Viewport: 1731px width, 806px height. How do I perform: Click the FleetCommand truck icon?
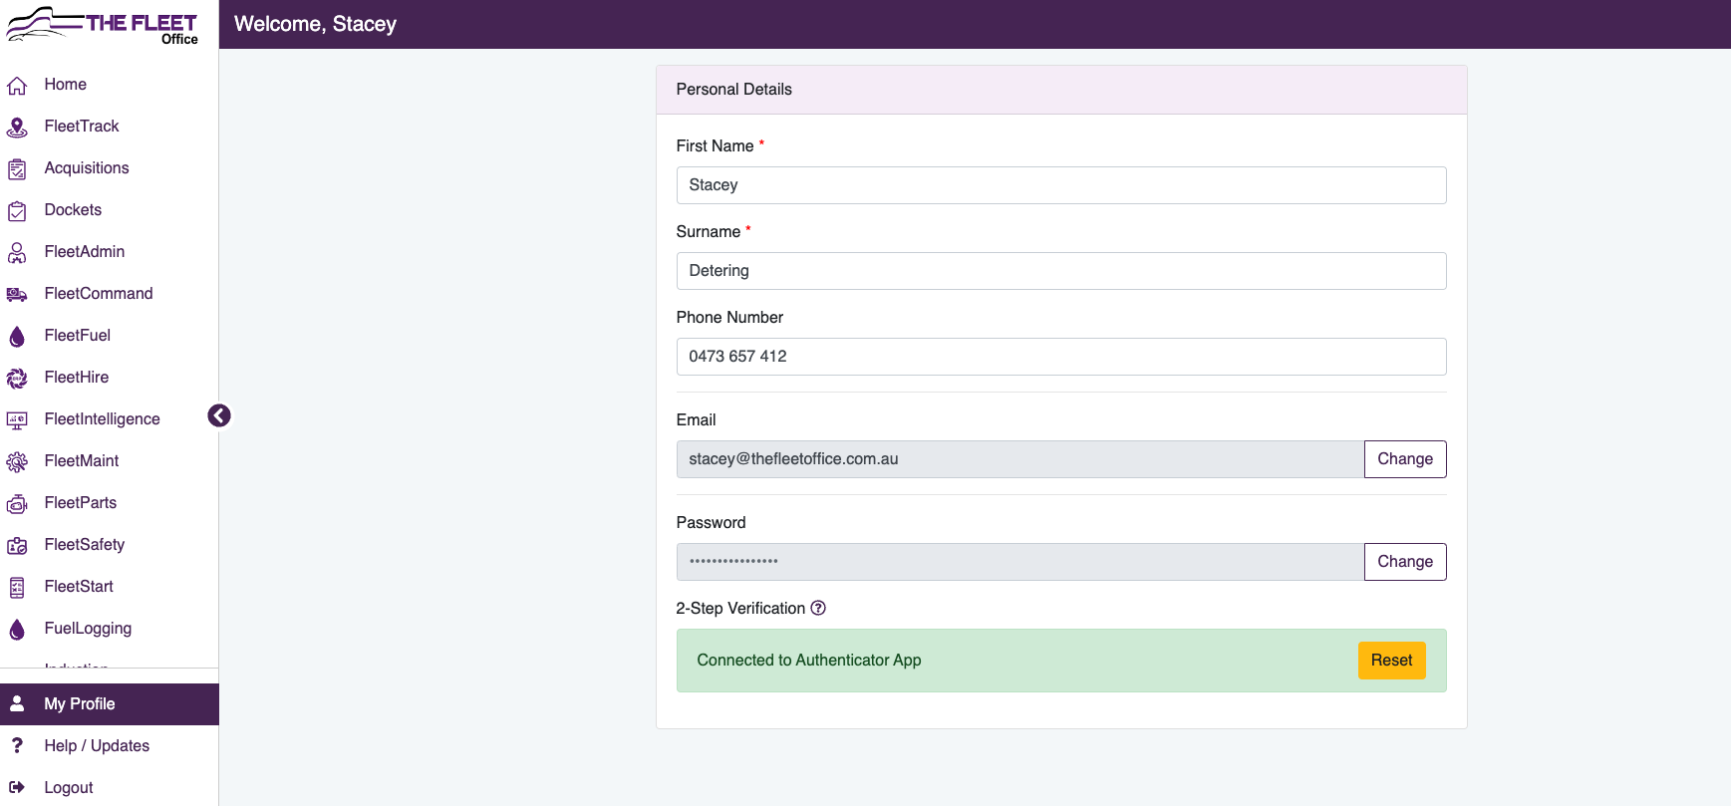click(x=17, y=295)
